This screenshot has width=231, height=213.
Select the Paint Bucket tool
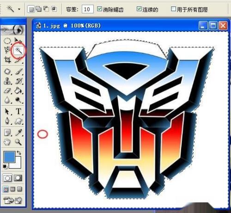point(19,91)
